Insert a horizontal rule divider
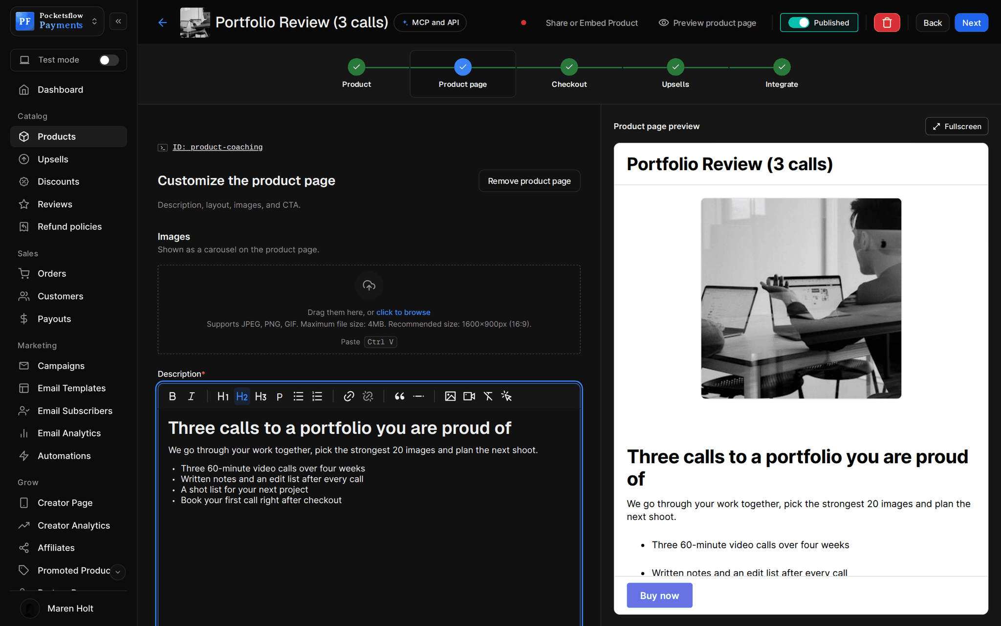The image size is (1001, 626). (418, 396)
